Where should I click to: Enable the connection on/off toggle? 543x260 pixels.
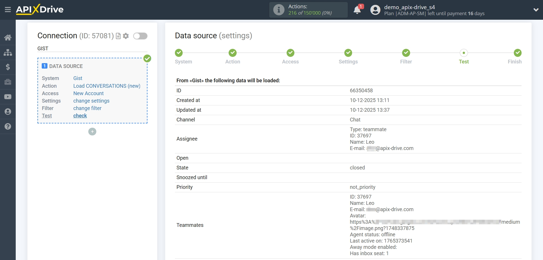pos(140,36)
